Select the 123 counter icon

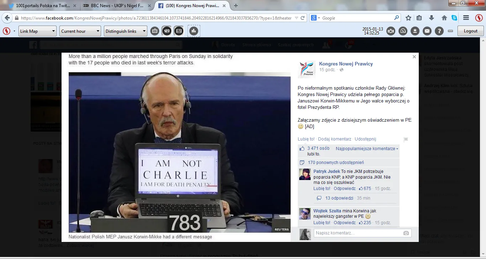[167, 31]
